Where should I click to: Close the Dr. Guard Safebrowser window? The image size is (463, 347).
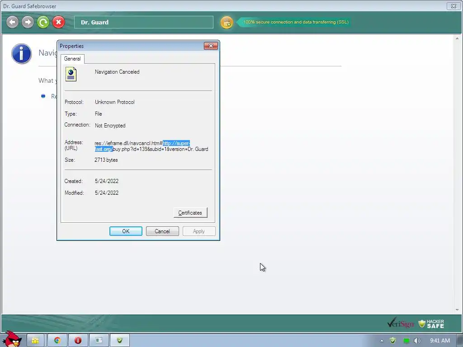(454, 6)
